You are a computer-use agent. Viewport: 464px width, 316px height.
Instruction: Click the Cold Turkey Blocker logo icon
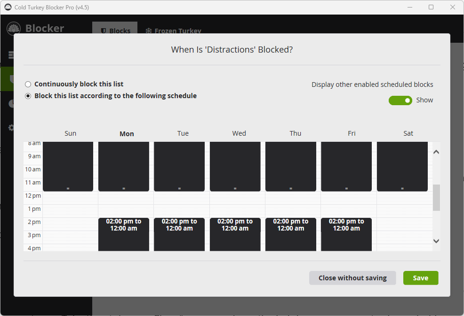pyautogui.click(x=14, y=29)
